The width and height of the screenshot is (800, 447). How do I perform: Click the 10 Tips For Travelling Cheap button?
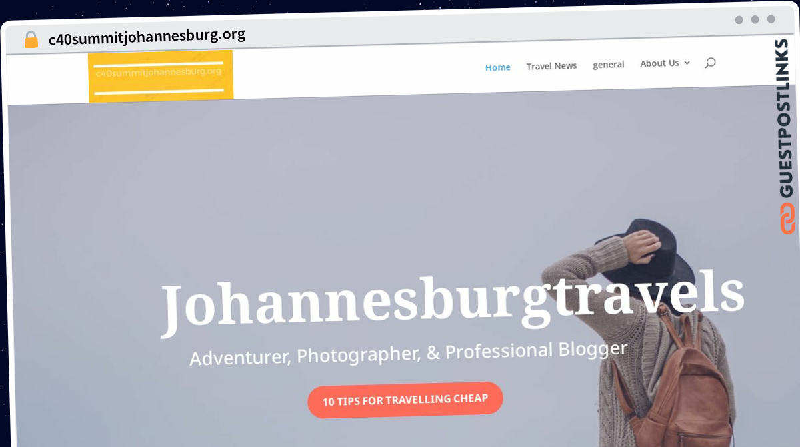click(x=405, y=400)
